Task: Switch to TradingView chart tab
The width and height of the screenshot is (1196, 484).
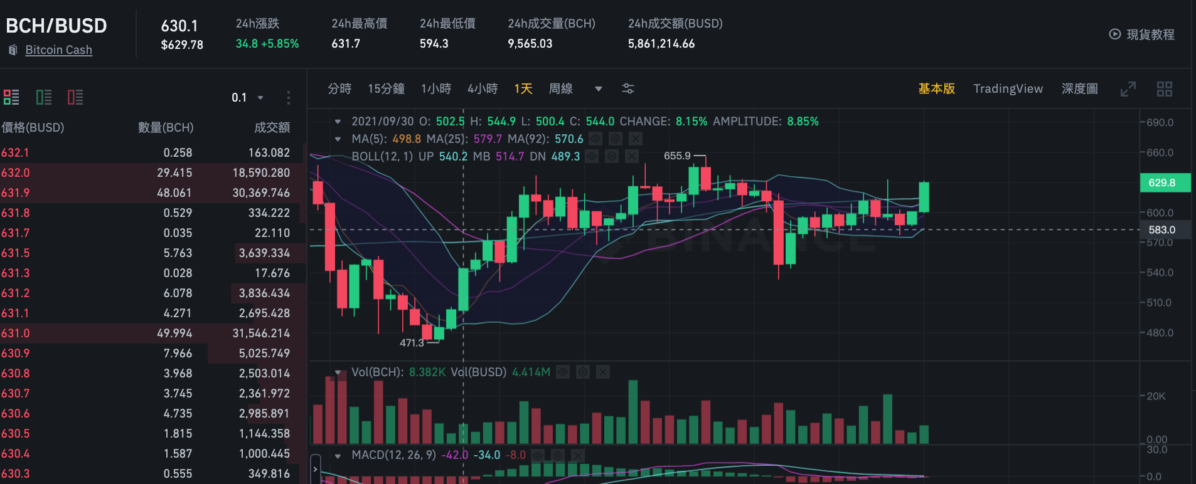Action: [1008, 88]
